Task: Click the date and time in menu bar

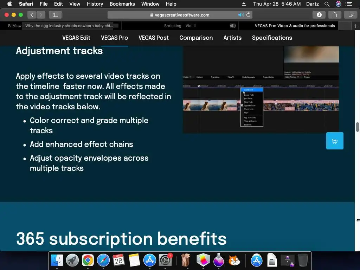Action: click(x=277, y=4)
